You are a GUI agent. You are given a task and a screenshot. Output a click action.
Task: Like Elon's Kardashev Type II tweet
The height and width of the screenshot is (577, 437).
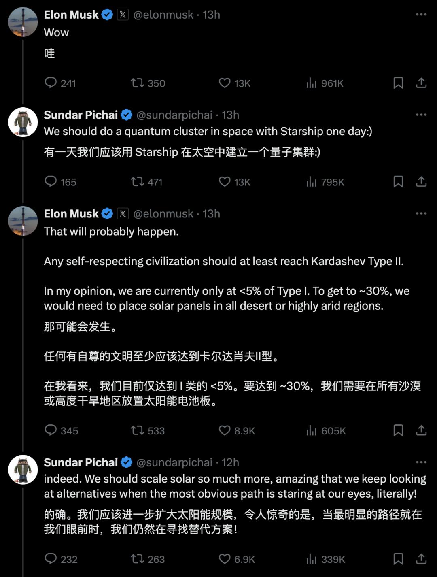[x=225, y=430]
